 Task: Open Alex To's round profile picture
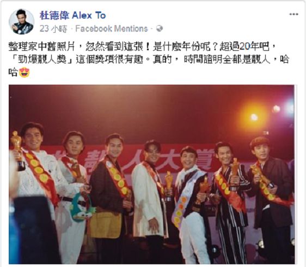tap(21, 21)
